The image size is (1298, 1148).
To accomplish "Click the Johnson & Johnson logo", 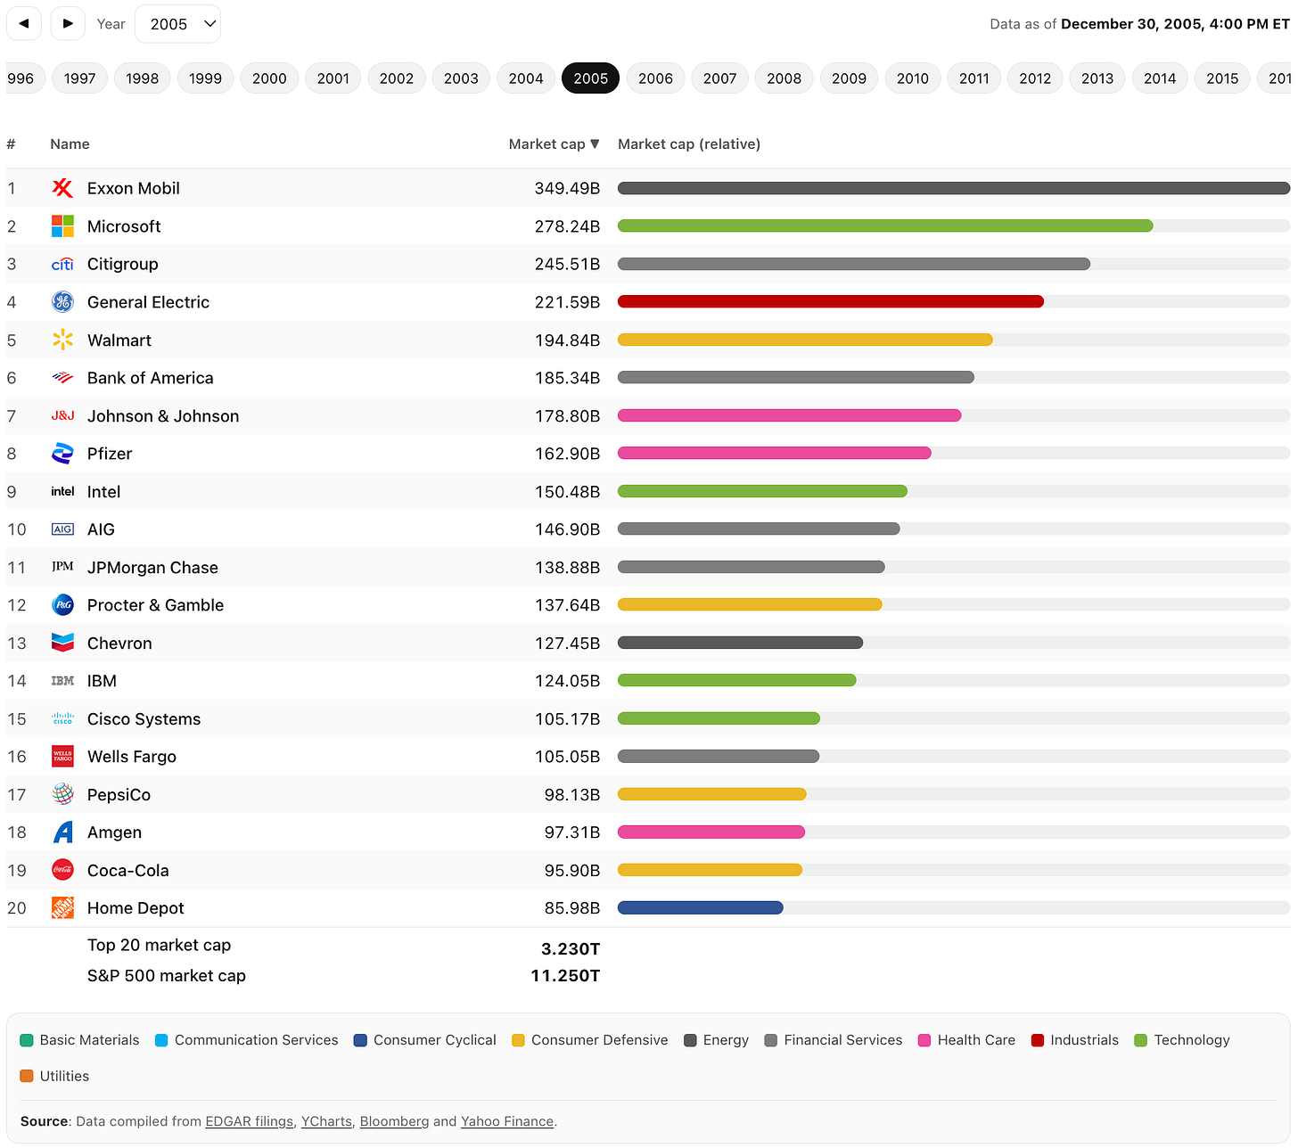I will click(x=62, y=415).
